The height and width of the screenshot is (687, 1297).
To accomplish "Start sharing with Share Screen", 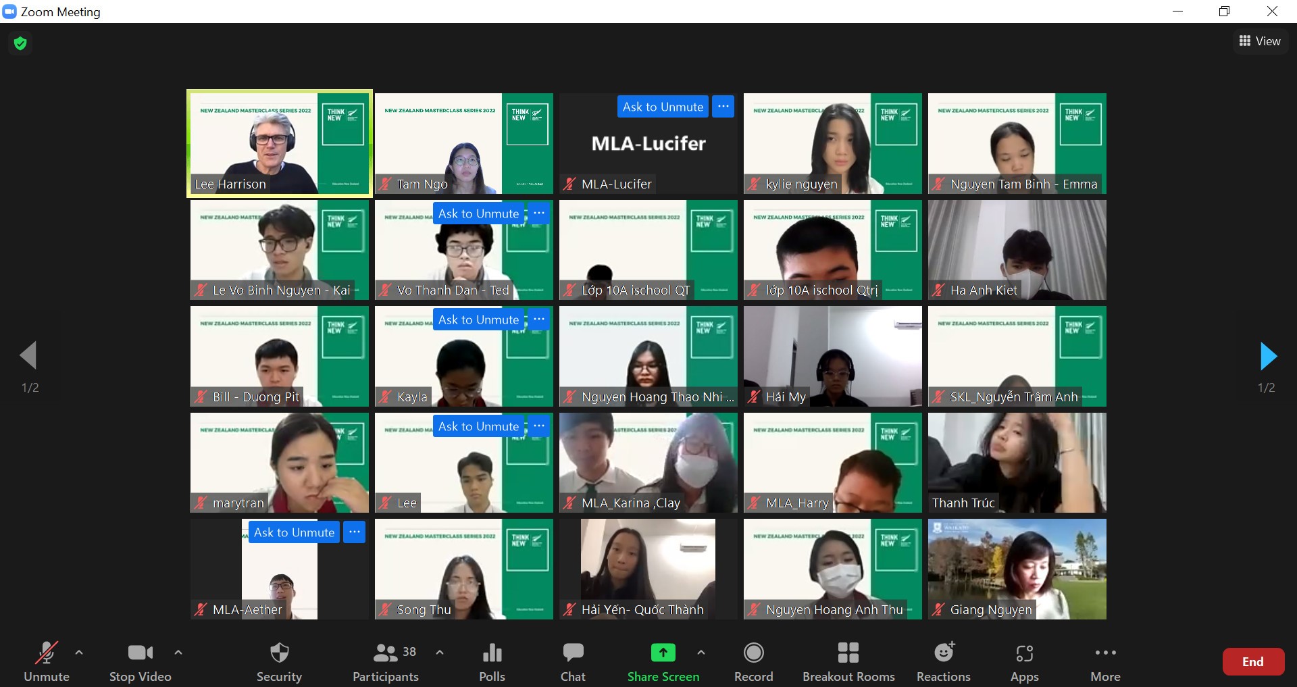I will point(663,661).
